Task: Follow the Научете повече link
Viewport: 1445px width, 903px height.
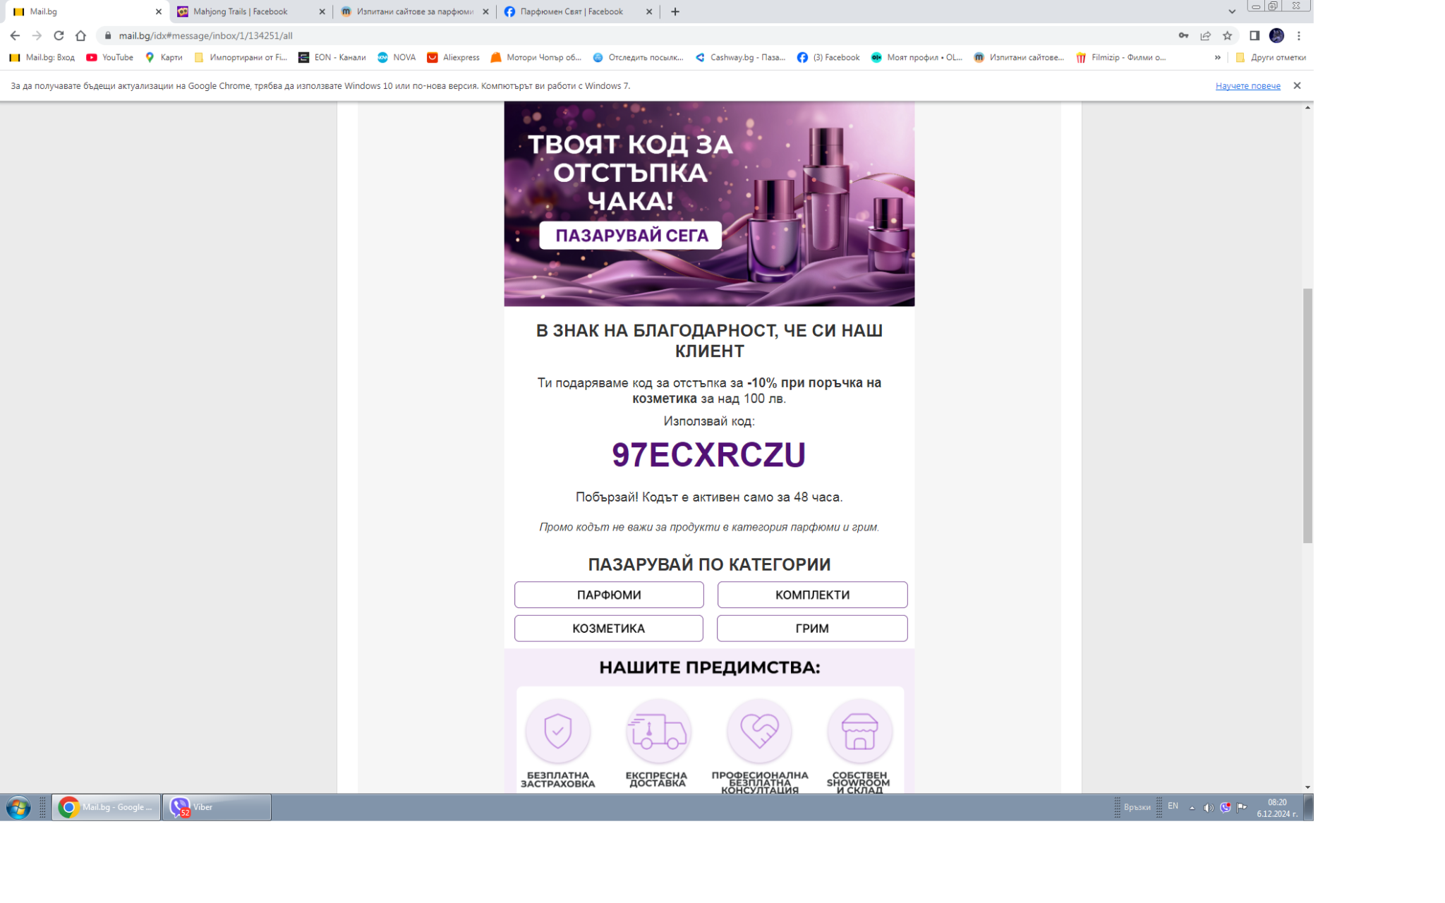Action: 1247,86
